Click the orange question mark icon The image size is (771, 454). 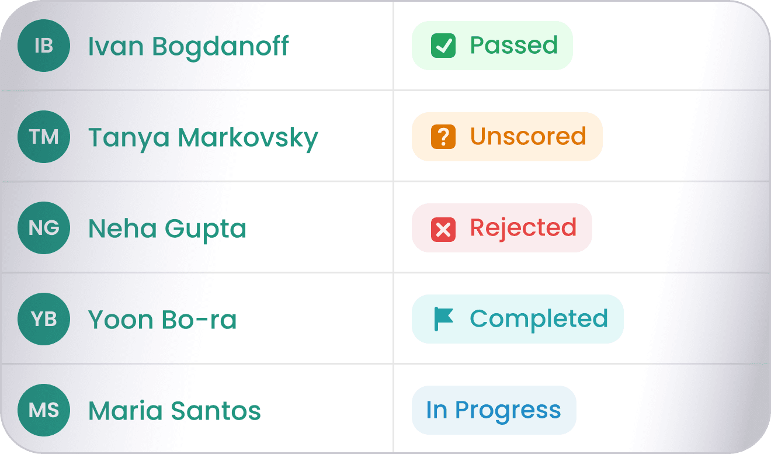(x=443, y=137)
